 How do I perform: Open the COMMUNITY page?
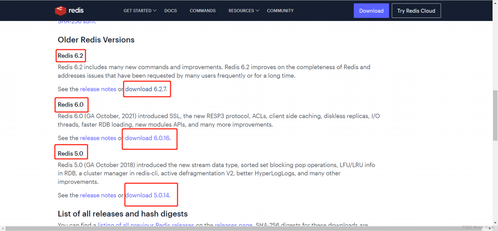[280, 10]
